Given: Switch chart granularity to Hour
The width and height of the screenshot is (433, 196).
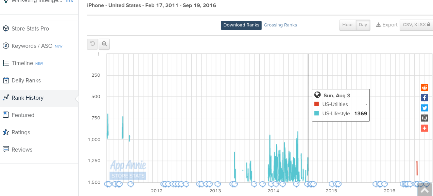Looking at the screenshot, I should (x=347, y=25).
